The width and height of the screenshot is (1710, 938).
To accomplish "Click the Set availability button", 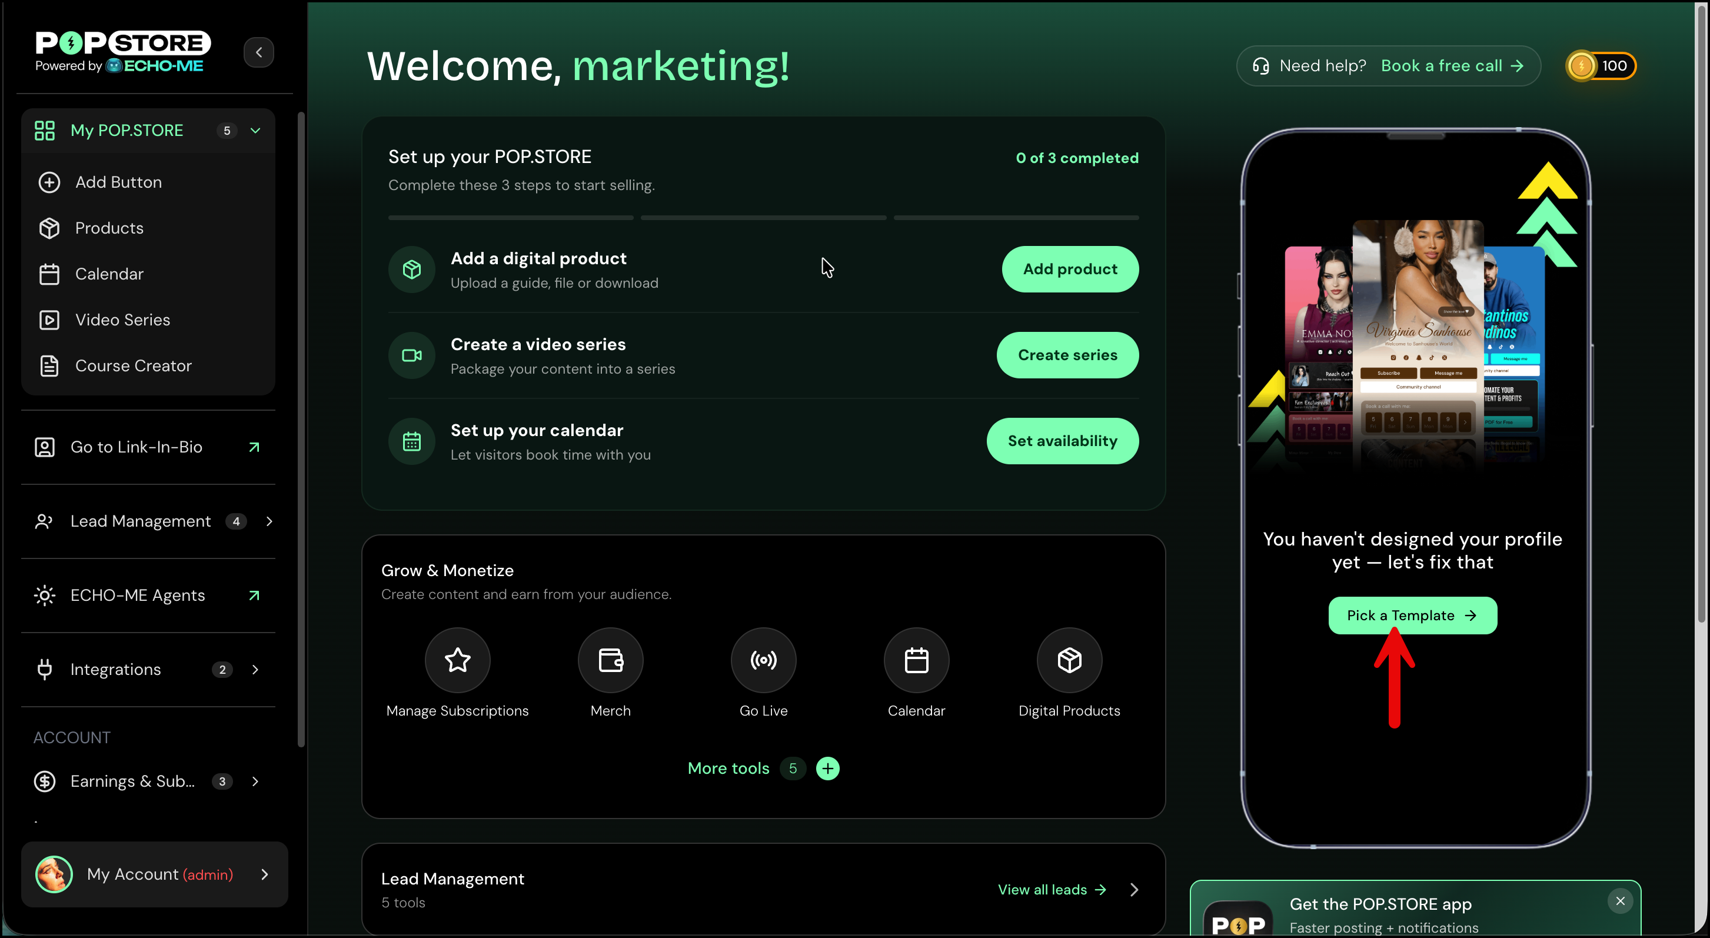I will pyautogui.click(x=1063, y=441).
